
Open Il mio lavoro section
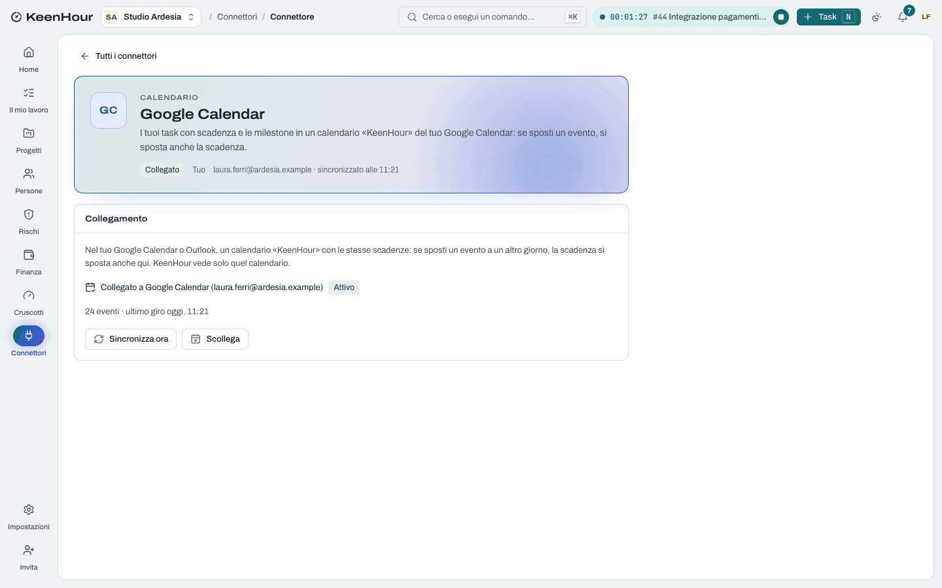click(x=29, y=100)
